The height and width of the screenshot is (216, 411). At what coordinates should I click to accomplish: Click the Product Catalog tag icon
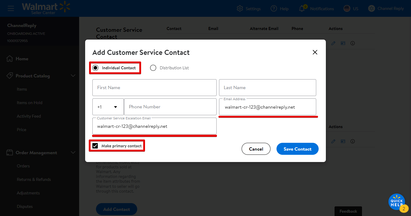pos(10,76)
